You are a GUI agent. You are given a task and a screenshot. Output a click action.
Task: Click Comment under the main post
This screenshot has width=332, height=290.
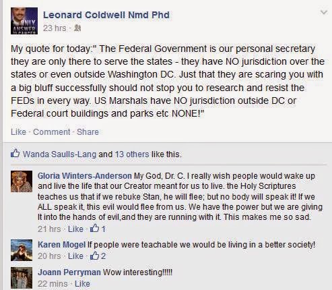(x=52, y=132)
